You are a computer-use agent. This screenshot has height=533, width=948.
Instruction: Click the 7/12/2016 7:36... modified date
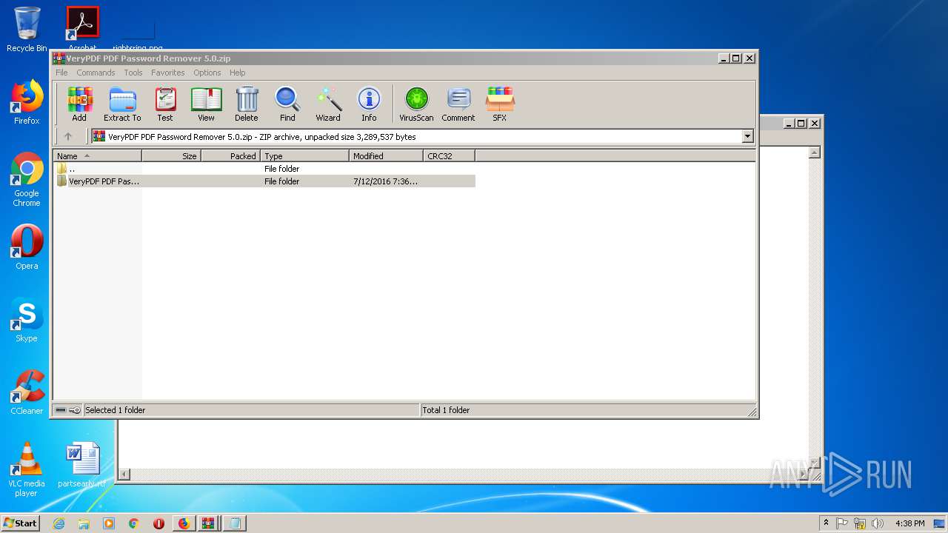coord(385,181)
